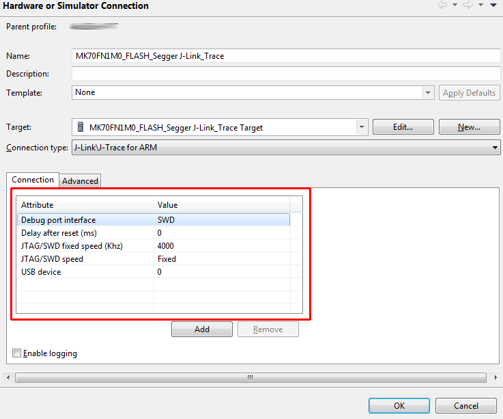Image resolution: width=503 pixels, height=419 pixels.
Task: Click the left arrow of horizontal scrollbar
Action: click(x=8, y=377)
